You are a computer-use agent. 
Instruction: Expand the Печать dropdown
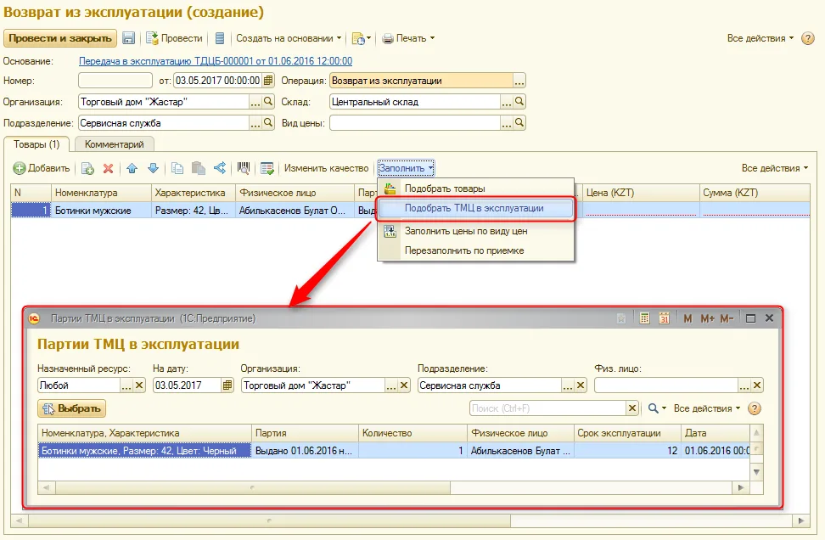(409, 38)
